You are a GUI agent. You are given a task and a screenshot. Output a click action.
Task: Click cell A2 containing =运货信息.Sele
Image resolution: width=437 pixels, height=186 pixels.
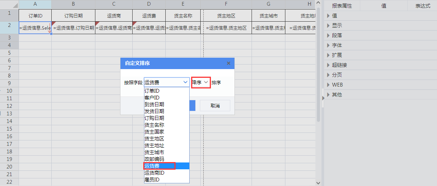35,28
